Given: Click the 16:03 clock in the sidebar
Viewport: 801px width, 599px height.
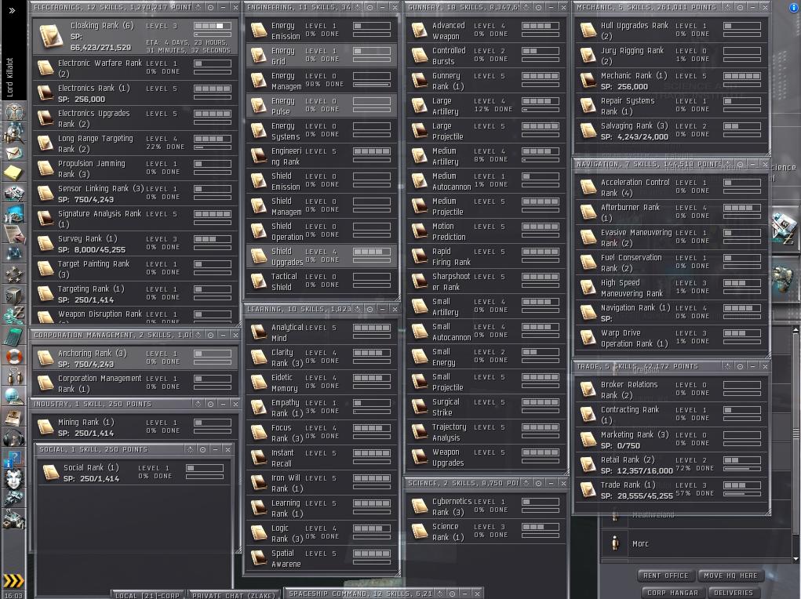Looking at the screenshot, I should point(14,595).
